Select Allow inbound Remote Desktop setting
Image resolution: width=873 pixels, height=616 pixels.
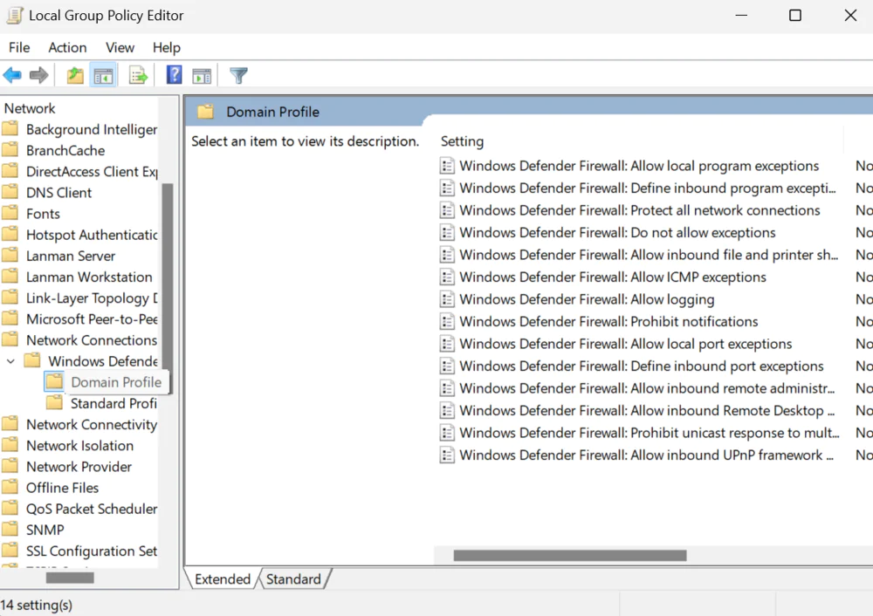click(x=647, y=411)
